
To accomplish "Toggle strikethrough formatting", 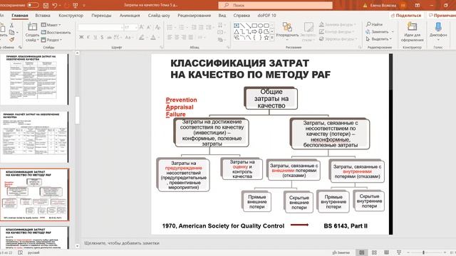I will tap(109, 37).
